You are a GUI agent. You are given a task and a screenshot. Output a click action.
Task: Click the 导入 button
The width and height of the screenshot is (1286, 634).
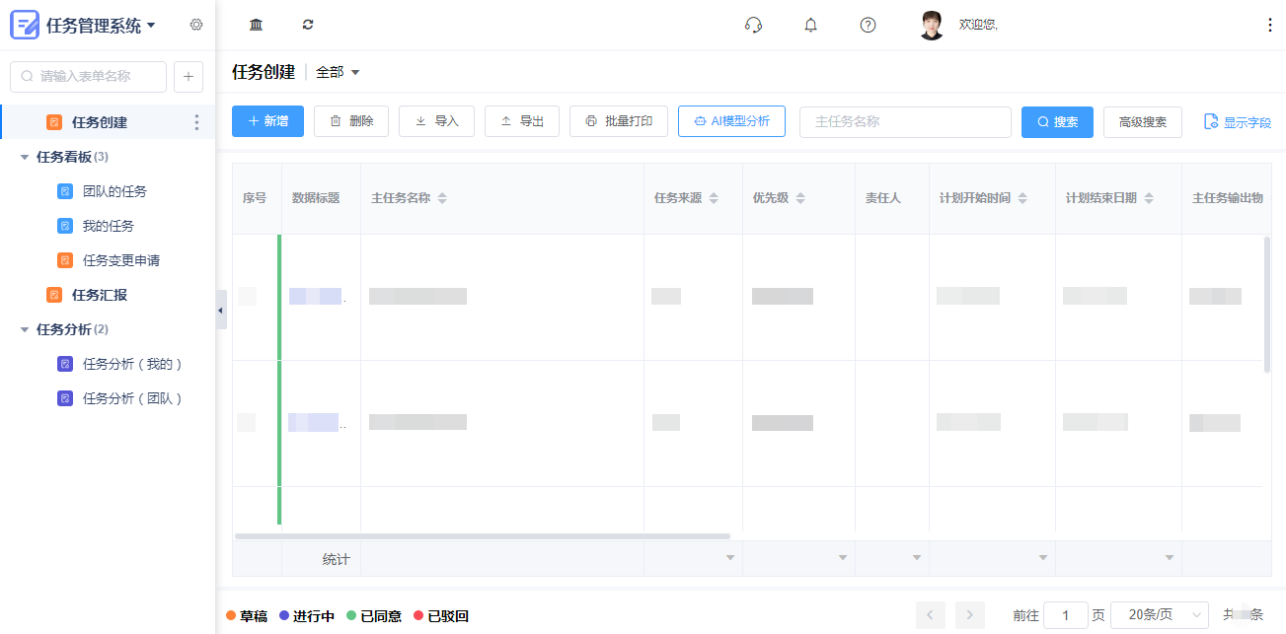[436, 121]
